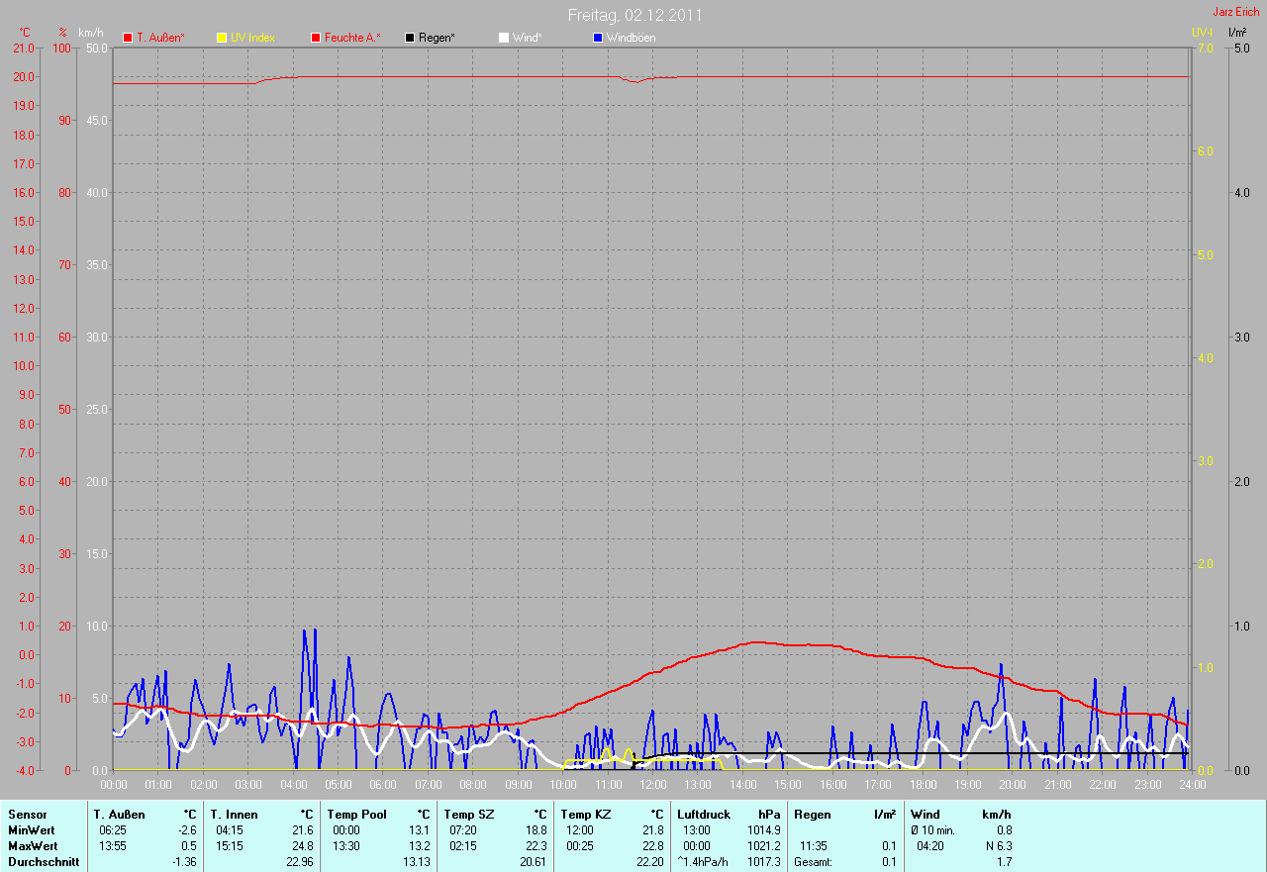Image resolution: width=1267 pixels, height=872 pixels.
Task: Click the yellow UV Index legend square
Action: click(222, 38)
